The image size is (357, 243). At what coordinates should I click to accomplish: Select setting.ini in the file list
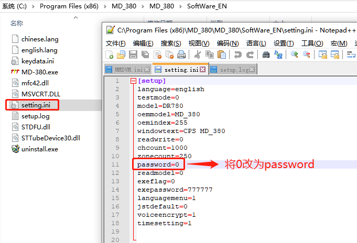tap(36, 105)
